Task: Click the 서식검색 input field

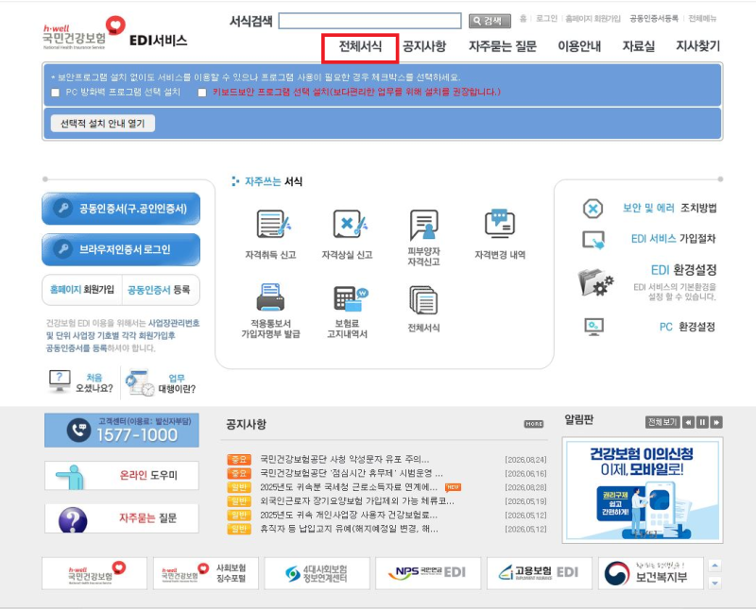Action: [x=369, y=21]
